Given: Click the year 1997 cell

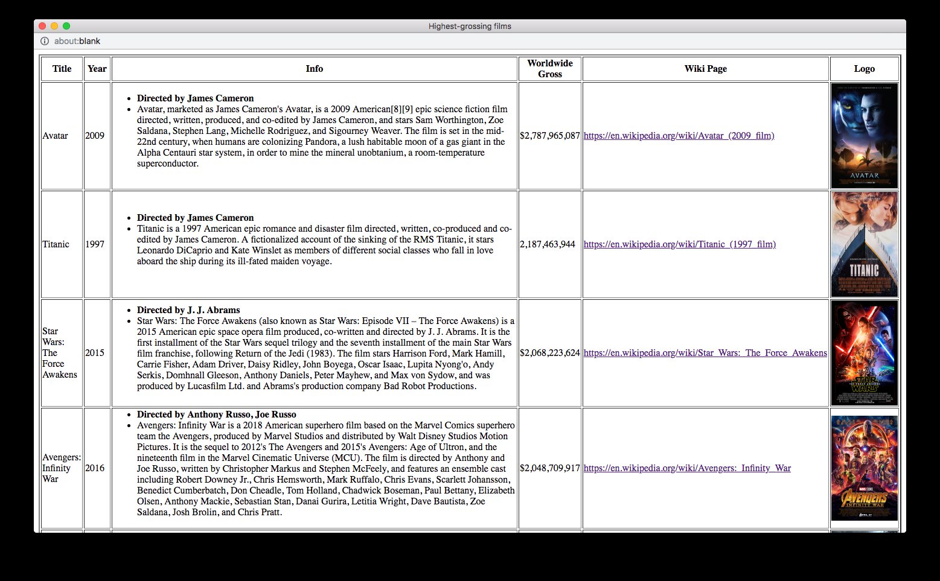Looking at the screenshot, I should [x=97, y=244].
